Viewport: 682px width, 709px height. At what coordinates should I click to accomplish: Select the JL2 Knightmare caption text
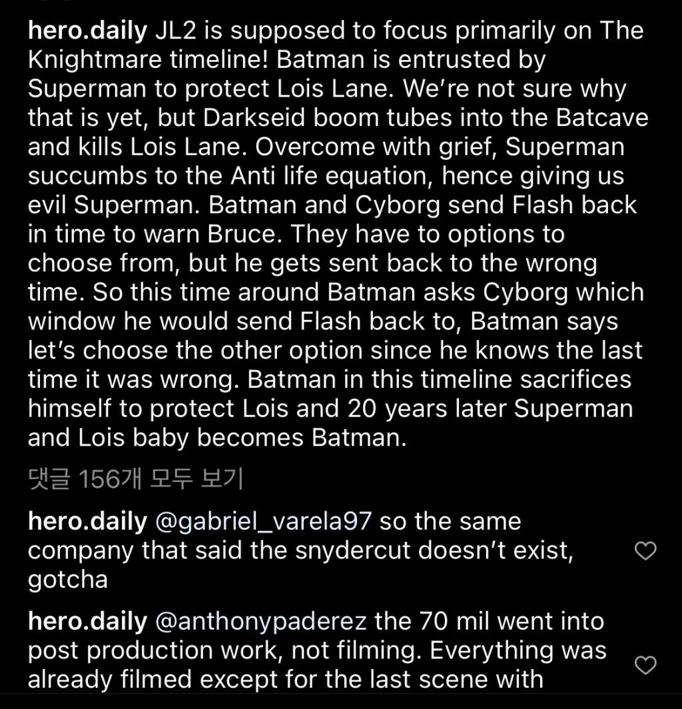click(x=338, y=235)
